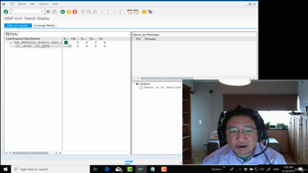This screenshot has width=308, height=173.
Task: Open the green C application in the taskbar
Action: 129,169
